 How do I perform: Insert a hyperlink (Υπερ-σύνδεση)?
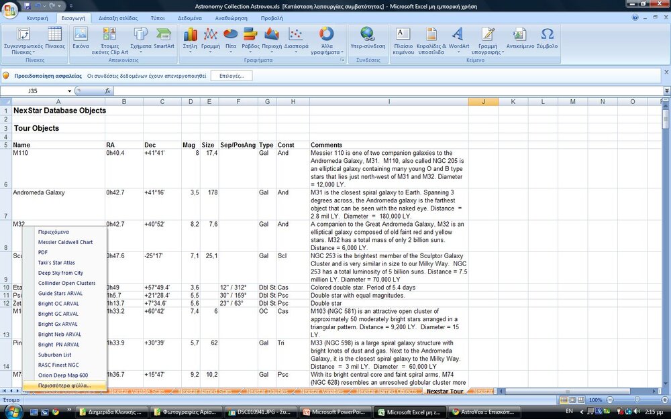point(368,39)
